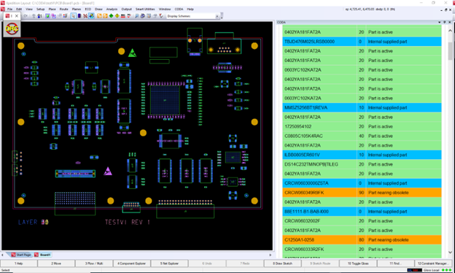Click the 10 Toggle Gloss button
Viewport: 455px width, 273px height.
[358, 264]
